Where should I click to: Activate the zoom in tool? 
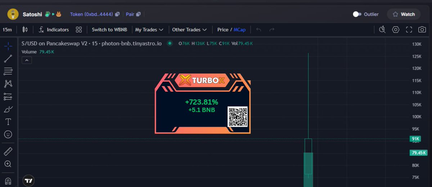[x=8, y=164]
